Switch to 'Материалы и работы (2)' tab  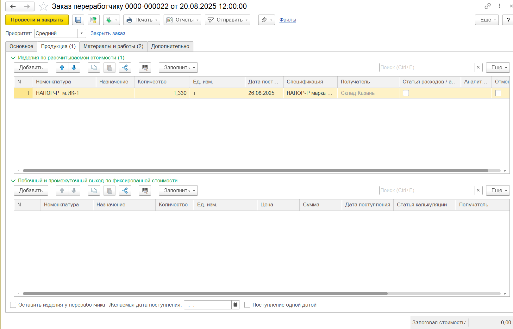point(113,46)
